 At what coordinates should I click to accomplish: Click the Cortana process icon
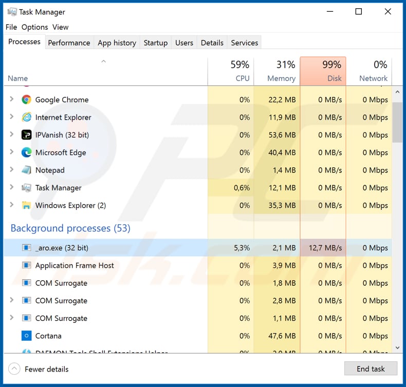click(x=26, y=336)
